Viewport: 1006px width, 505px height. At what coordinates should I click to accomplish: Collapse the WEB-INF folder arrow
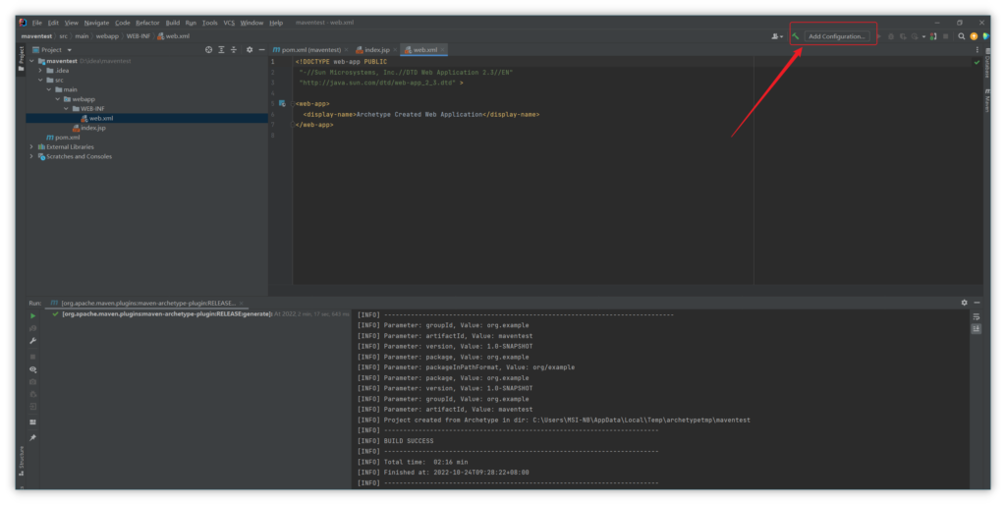[66, 109]
